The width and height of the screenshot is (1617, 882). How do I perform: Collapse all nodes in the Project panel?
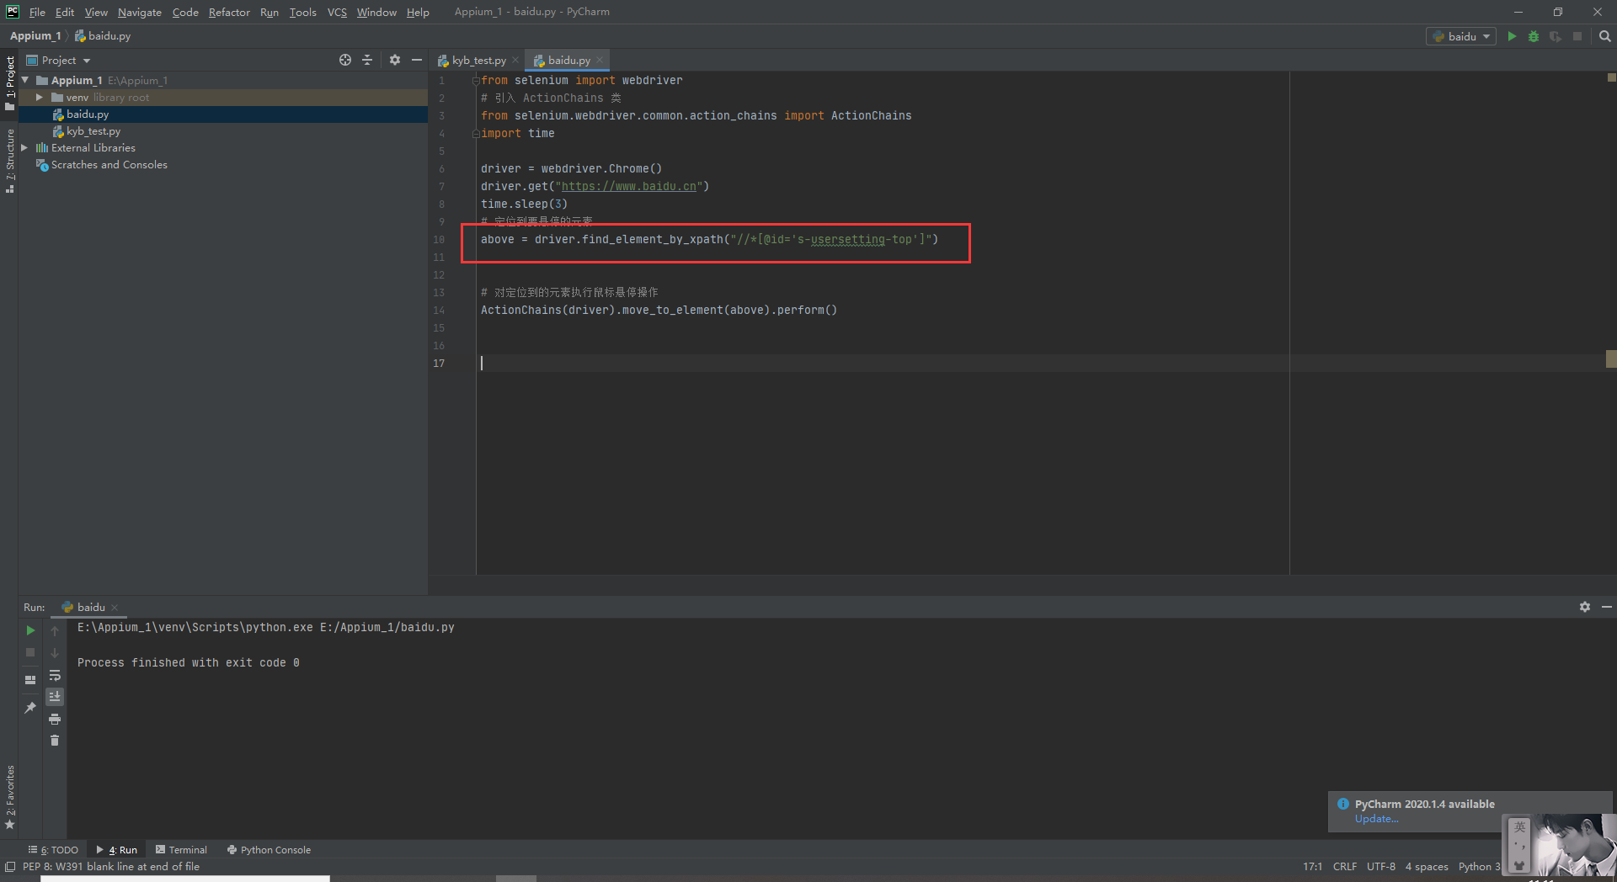367,60
